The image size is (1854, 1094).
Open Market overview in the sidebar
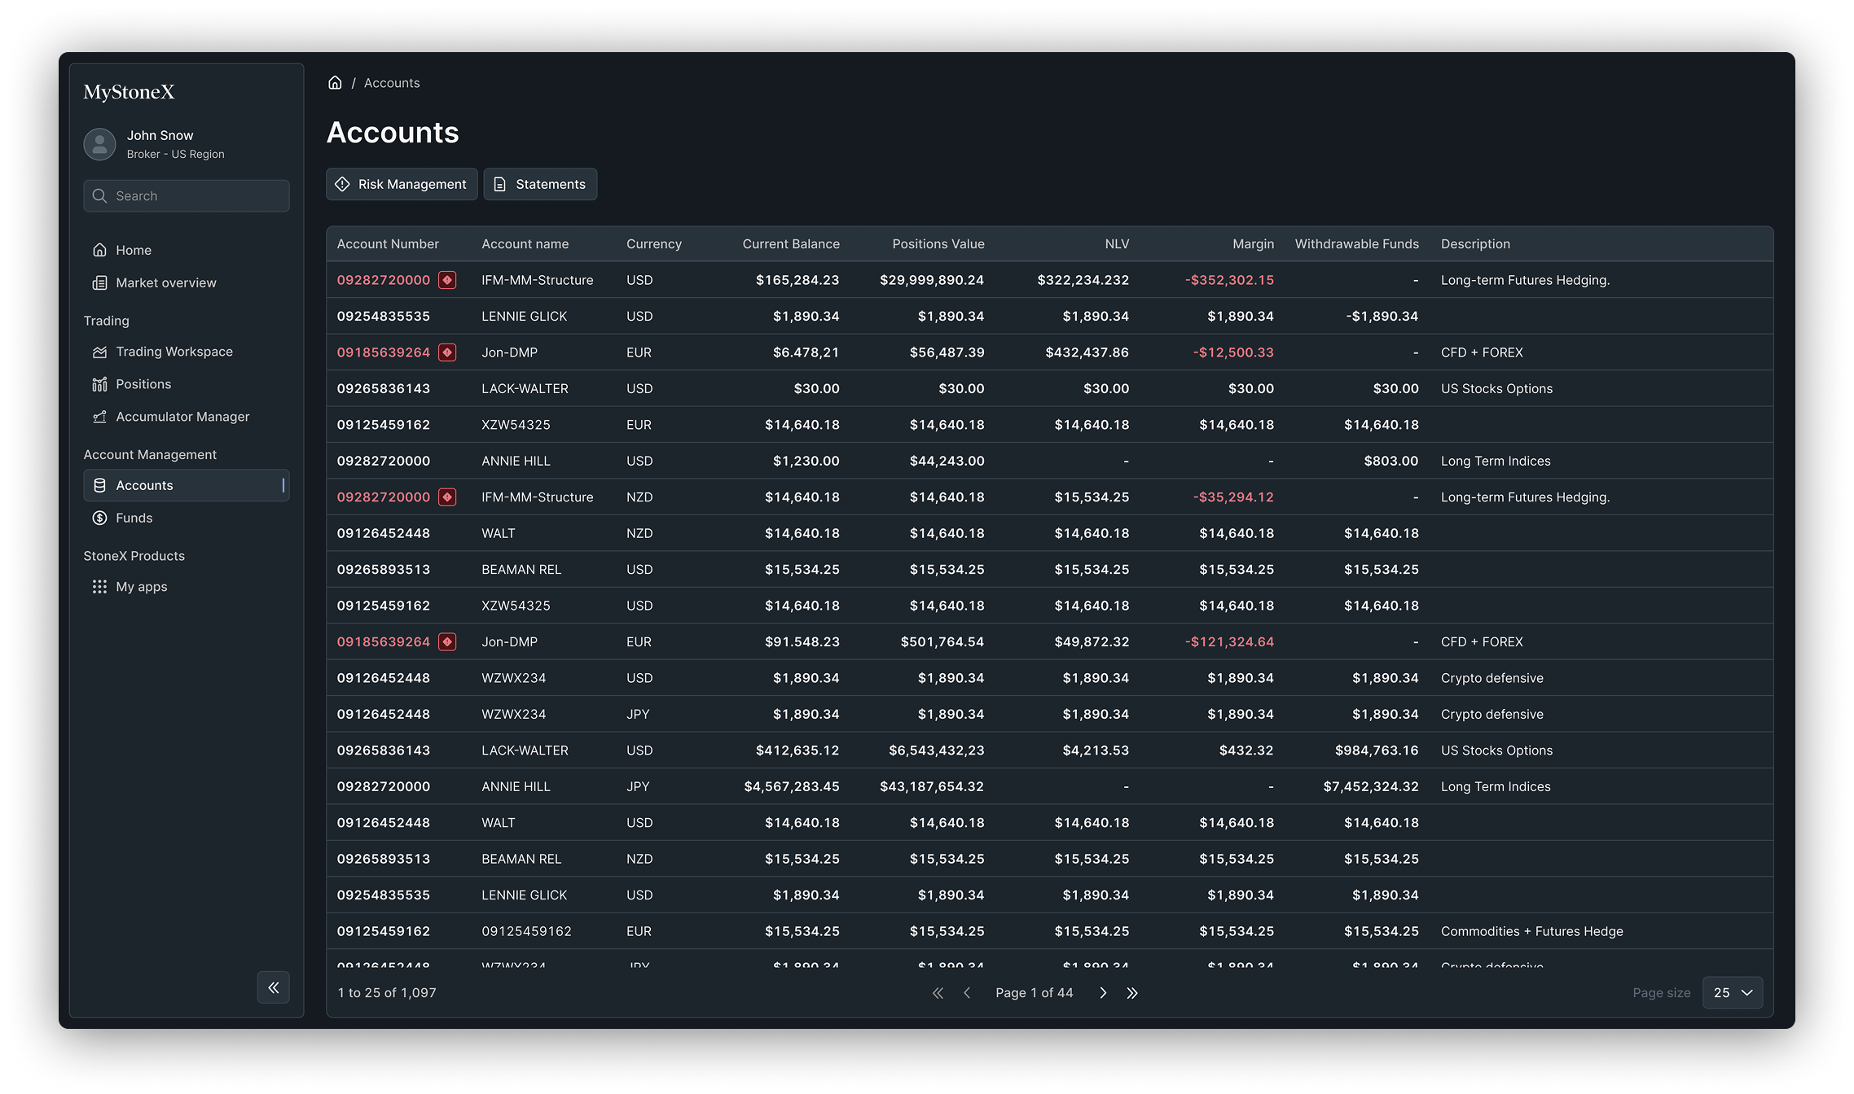pos(165,283)
